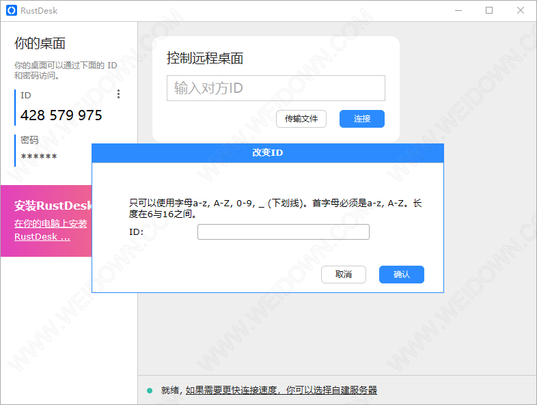Click the 连接 connect button
Viewport: 537px width, 405px height.
point(362,119)
